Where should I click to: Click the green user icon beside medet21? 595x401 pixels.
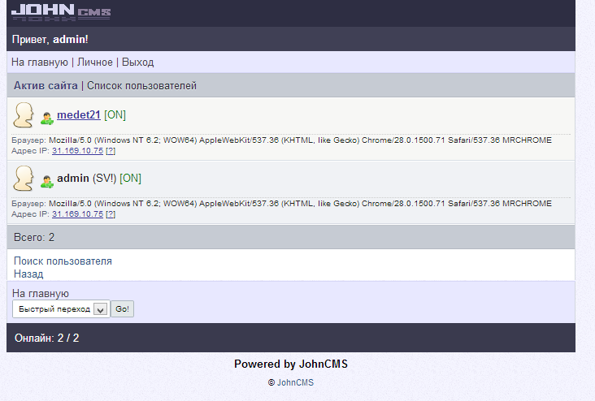pos(47,119)
